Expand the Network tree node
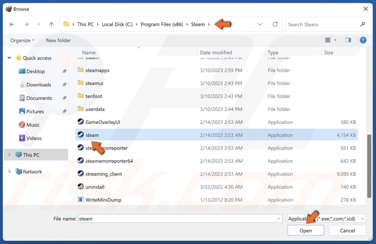The width and height of the screenshot is (376, 244). [9, 172]
